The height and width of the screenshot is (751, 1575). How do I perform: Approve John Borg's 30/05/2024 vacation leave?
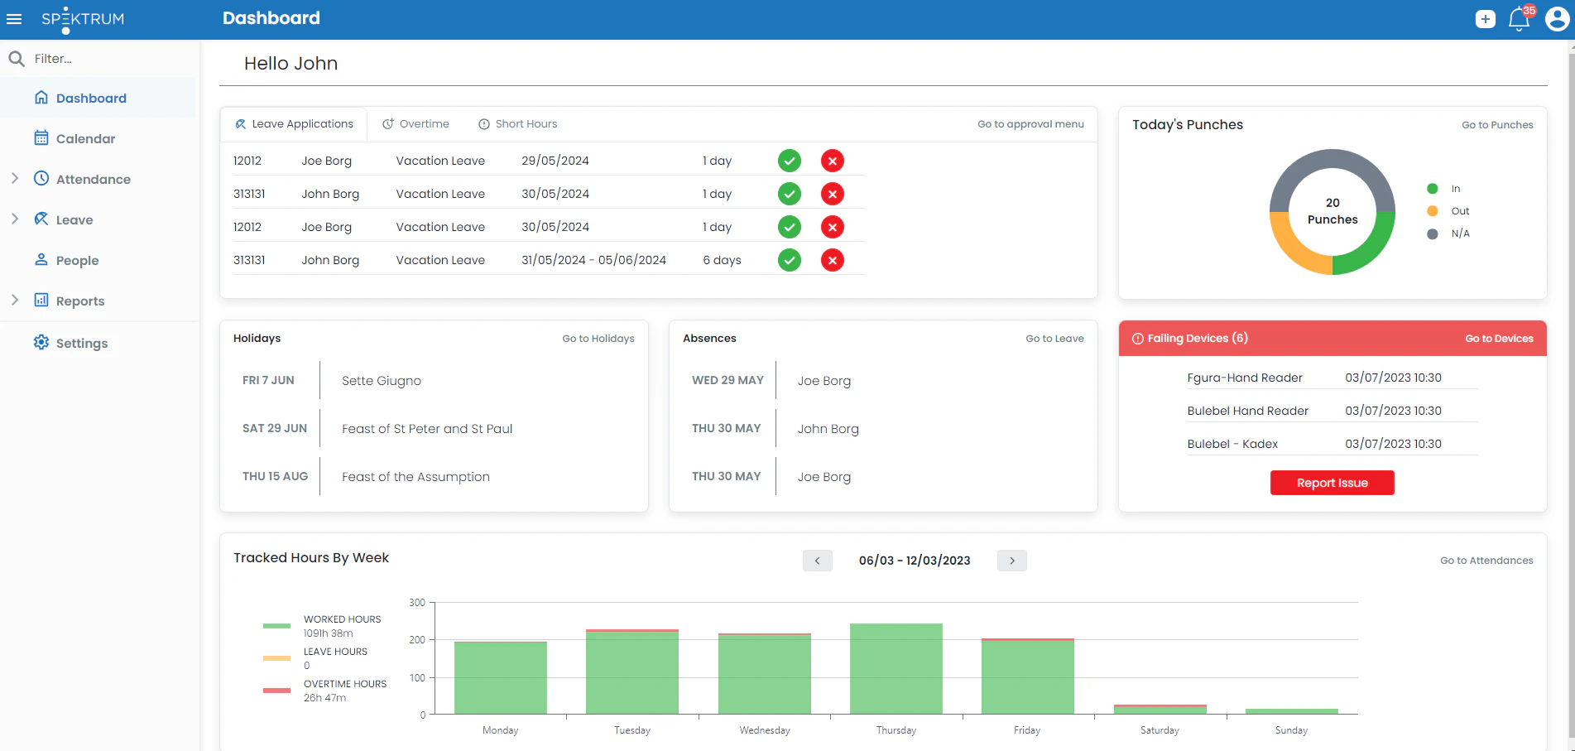click(789, 193)
